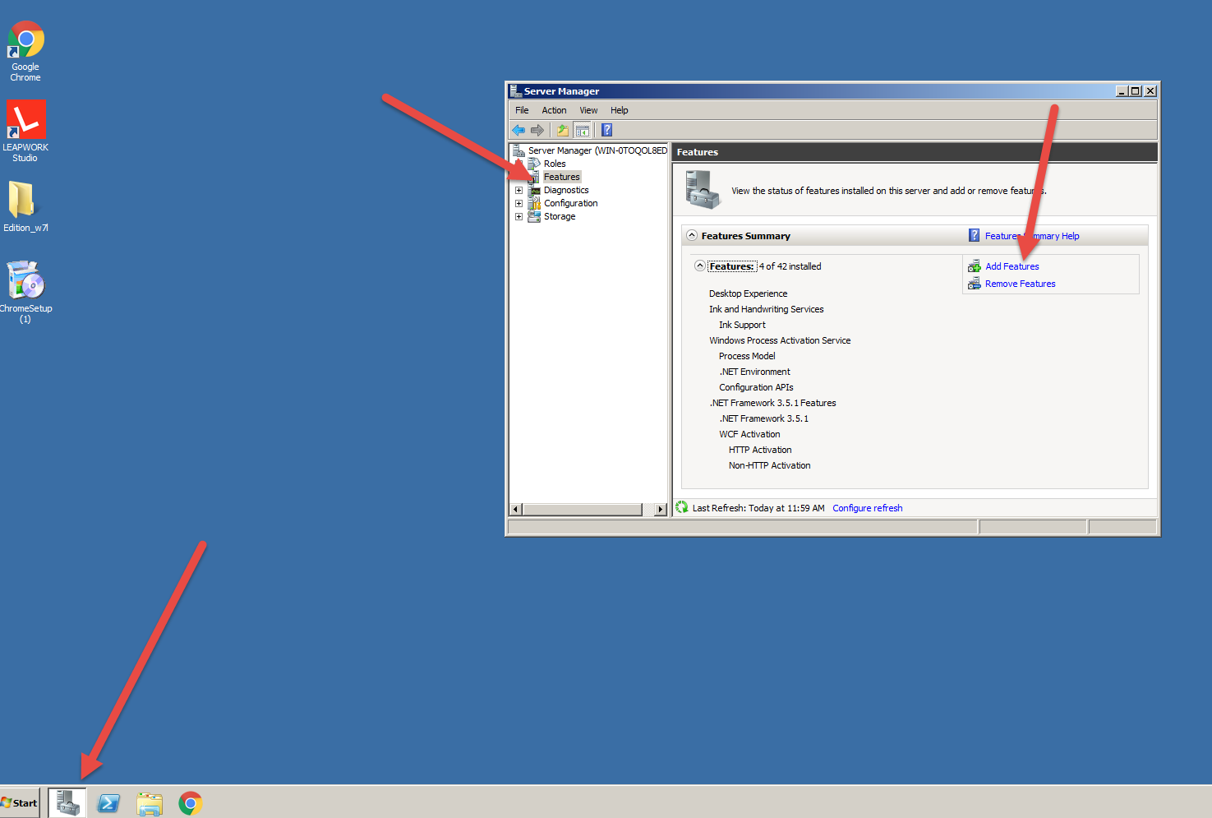Viewport: 1212px width, 818px height.
Task: Click the green refresh icon by Last Refresh
Action: [x=682, y=508]
